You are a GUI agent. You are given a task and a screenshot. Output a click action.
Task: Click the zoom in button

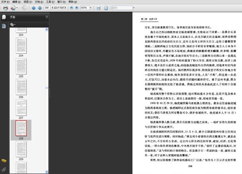tap(77, 8)
